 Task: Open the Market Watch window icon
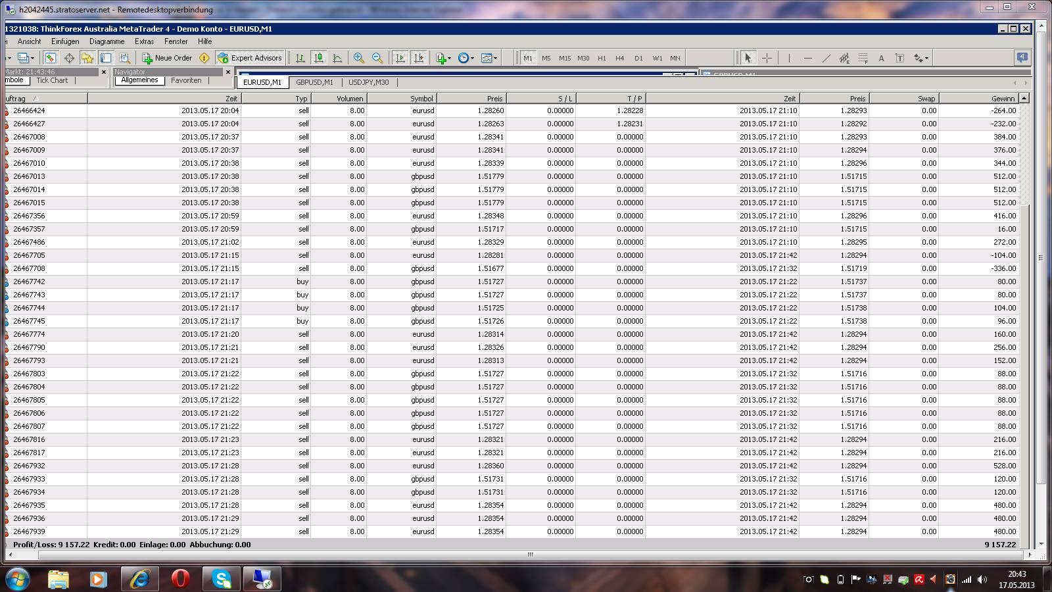point(50,58)
